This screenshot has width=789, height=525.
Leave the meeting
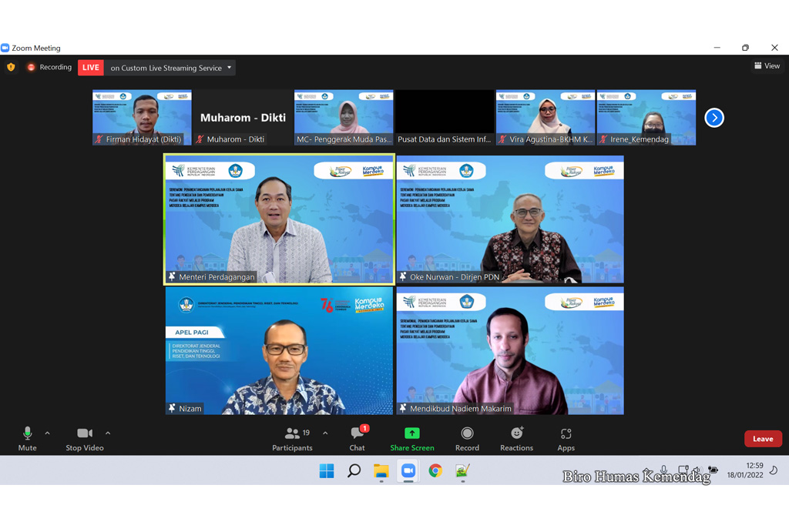pos(763,439)
